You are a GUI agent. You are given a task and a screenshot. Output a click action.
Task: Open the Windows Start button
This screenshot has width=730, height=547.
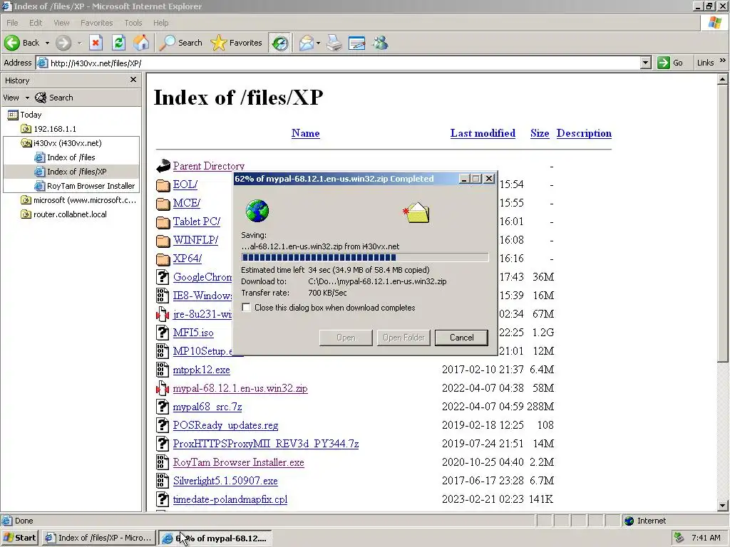pyautogui.click(x=19, y=538)
